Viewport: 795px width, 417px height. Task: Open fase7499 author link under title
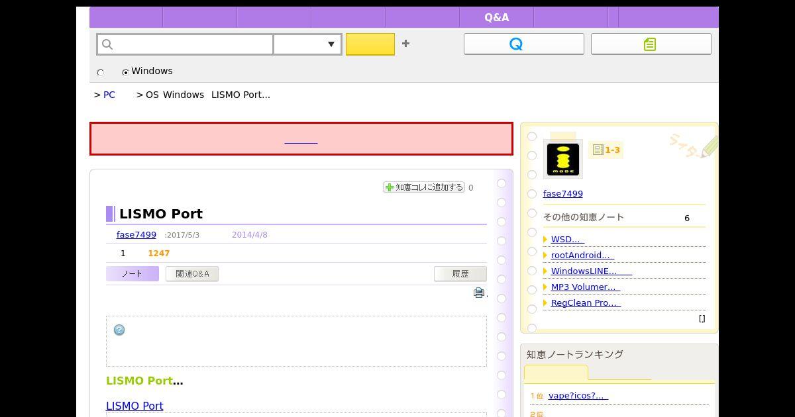pos(136,234)
